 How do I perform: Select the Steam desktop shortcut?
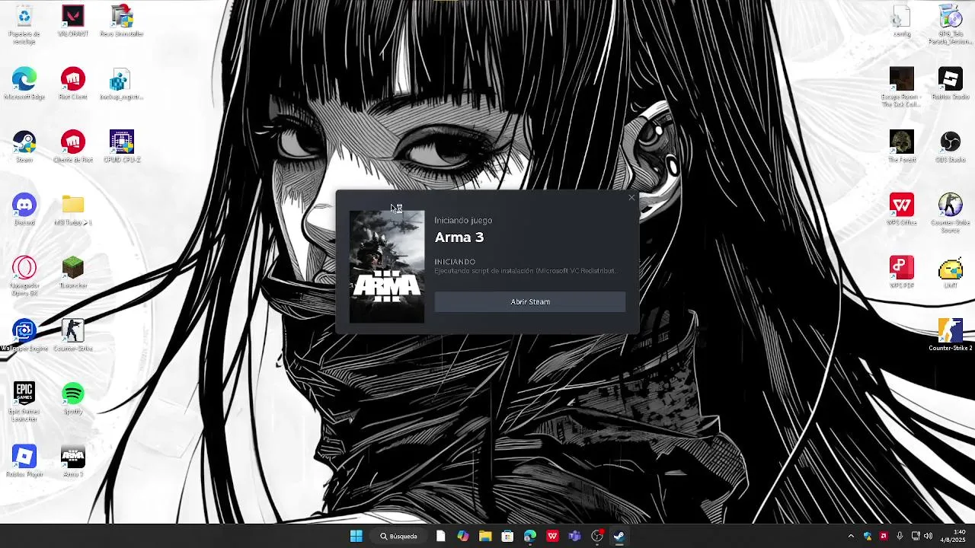pos(24,147)
